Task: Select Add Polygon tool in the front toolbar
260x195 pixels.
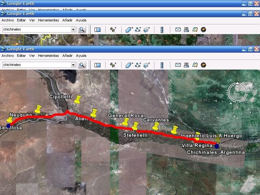Action: point(129,65)
